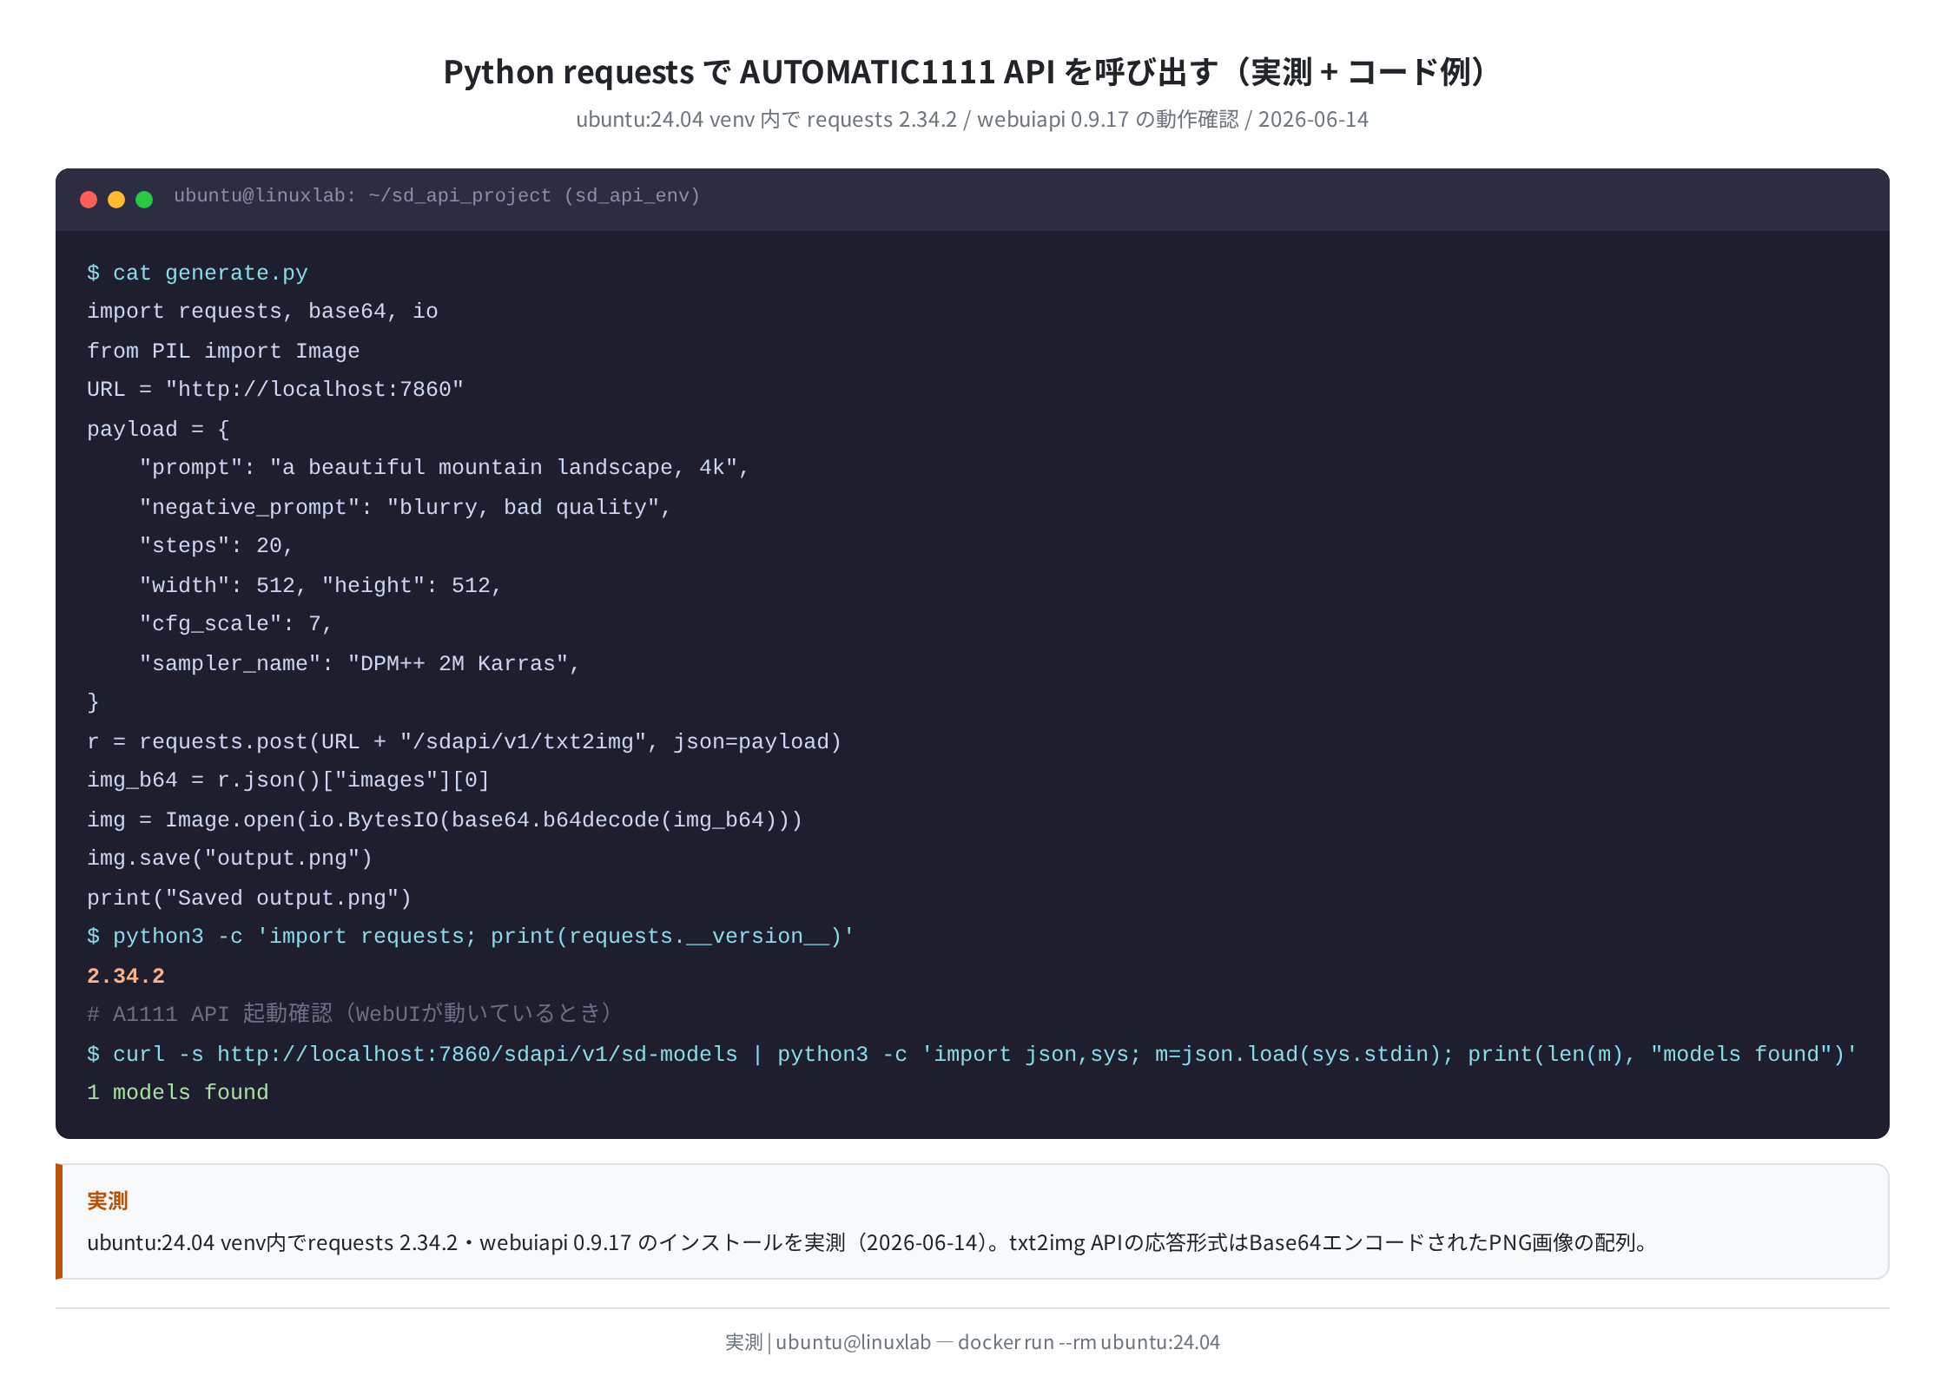Screen dimensions: 1947x1389
Task: Click the '$ python3 -c import requests' command line
Action: click(471, 937)
